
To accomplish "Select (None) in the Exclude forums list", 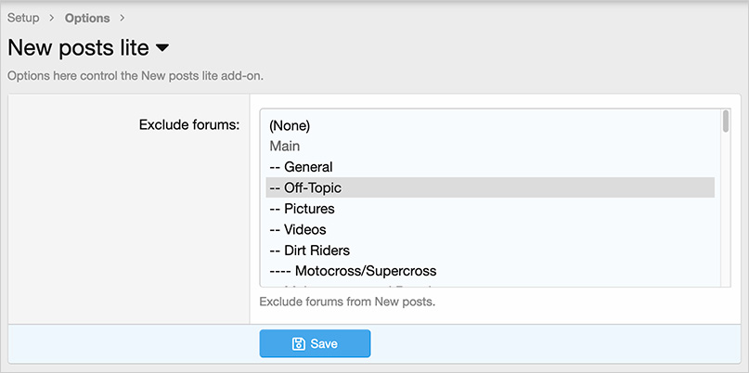I will pyautogui.click(x=290, y=125).
